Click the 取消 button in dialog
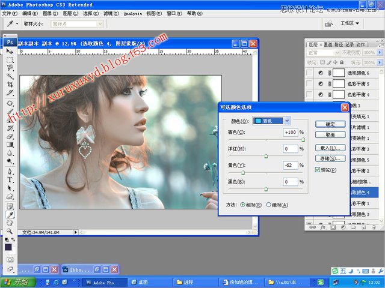The image size is (385, 288). tap(330, 134)
